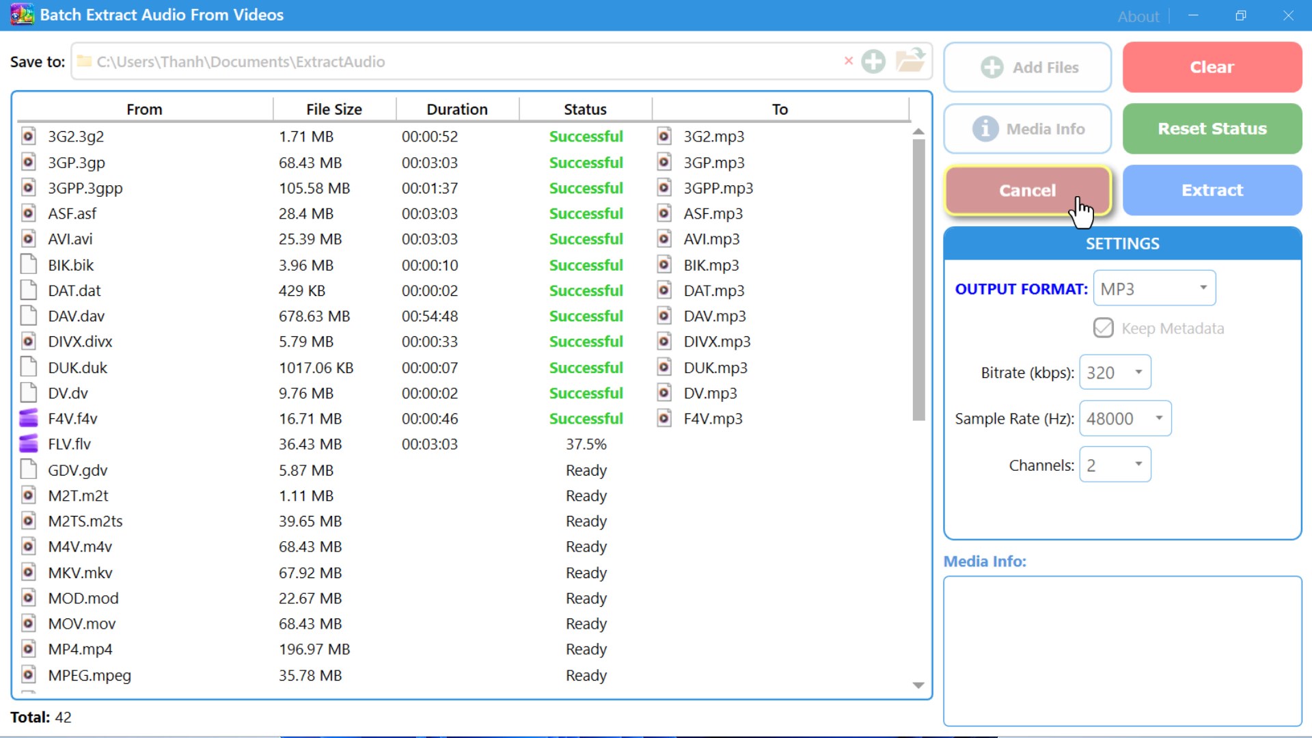The height and width of the screenshot is (738, 1312).
Task: Sort list by File Size column header
Action: click(x=334, y=109)
